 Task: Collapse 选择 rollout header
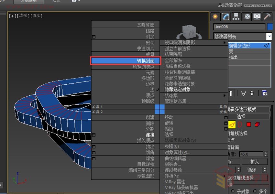249,116
